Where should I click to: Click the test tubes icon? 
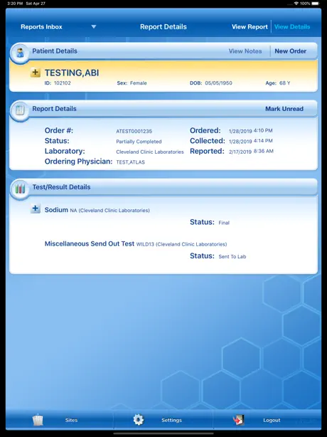[20, 189]
